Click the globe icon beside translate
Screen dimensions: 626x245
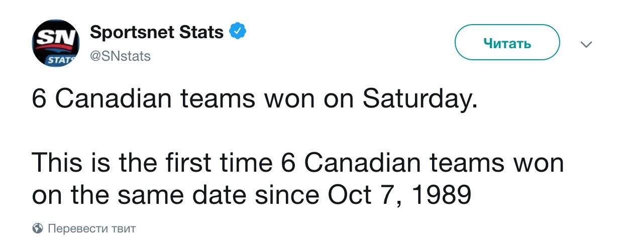coord(37,229)
